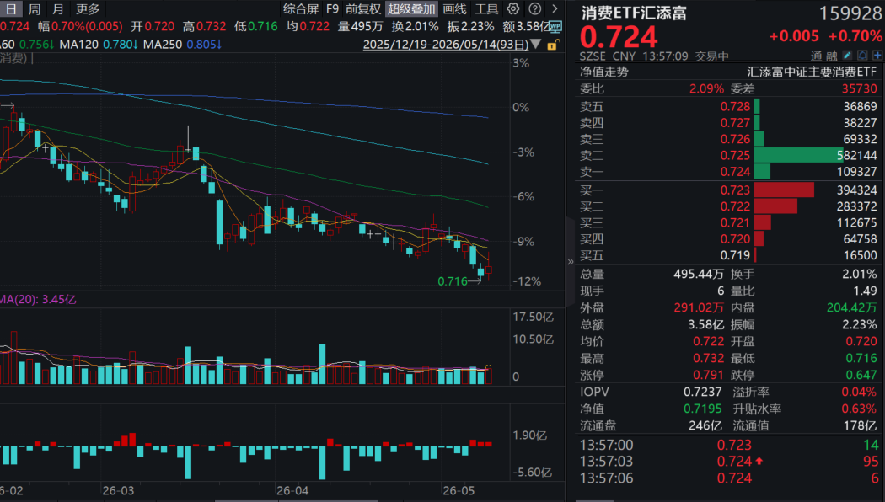Click the 卖三 price 0.726
This screenshot has width=885, height=502.
pos(735,139)
